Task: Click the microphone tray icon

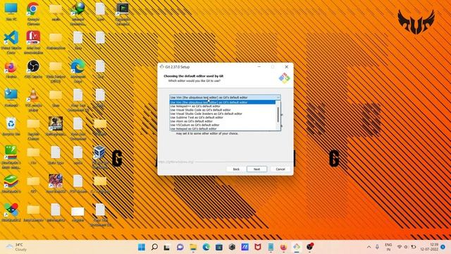Action: point(377,247)
